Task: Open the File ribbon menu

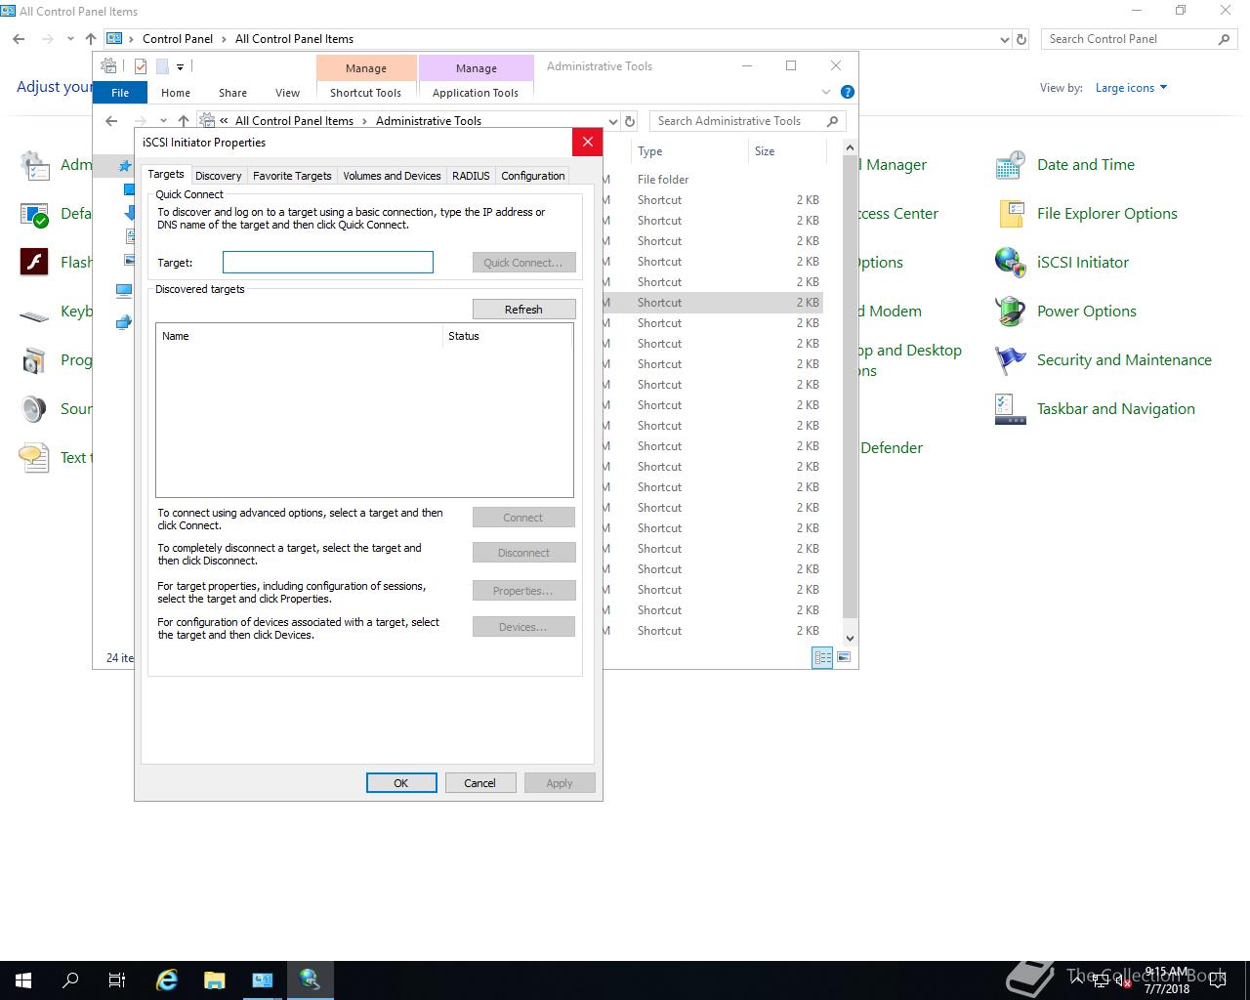Action: (x=120, y=93)
